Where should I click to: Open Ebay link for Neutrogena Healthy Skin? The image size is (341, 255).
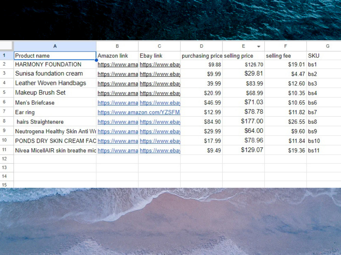pyautogui.click(x=160, y=131)
